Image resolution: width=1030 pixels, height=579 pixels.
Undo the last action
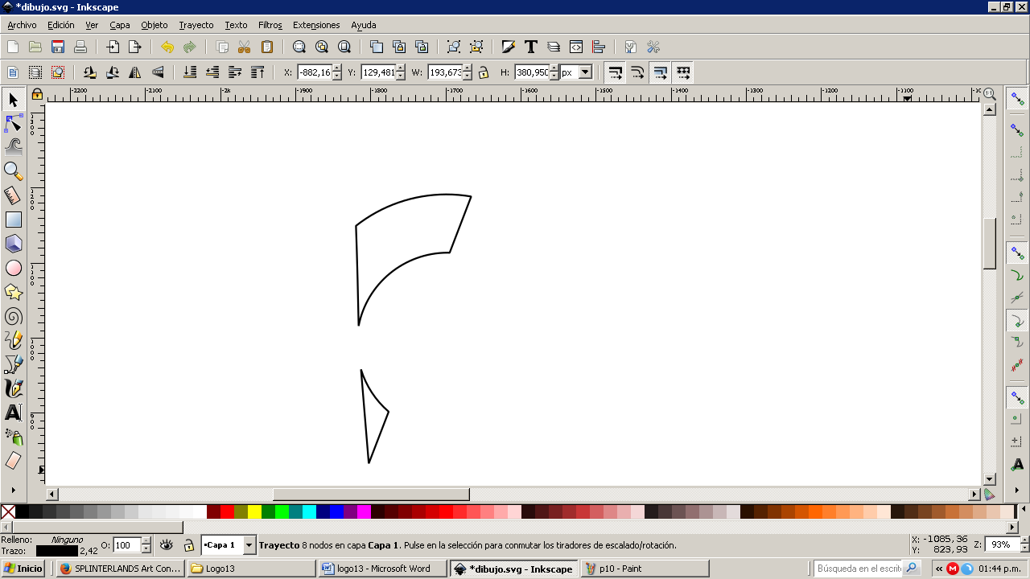pyautogui.click(x=167, y=47)
